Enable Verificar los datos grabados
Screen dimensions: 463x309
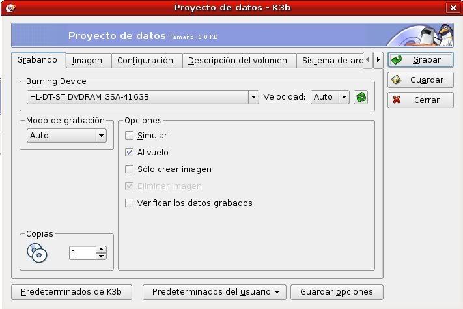point(129,203)
